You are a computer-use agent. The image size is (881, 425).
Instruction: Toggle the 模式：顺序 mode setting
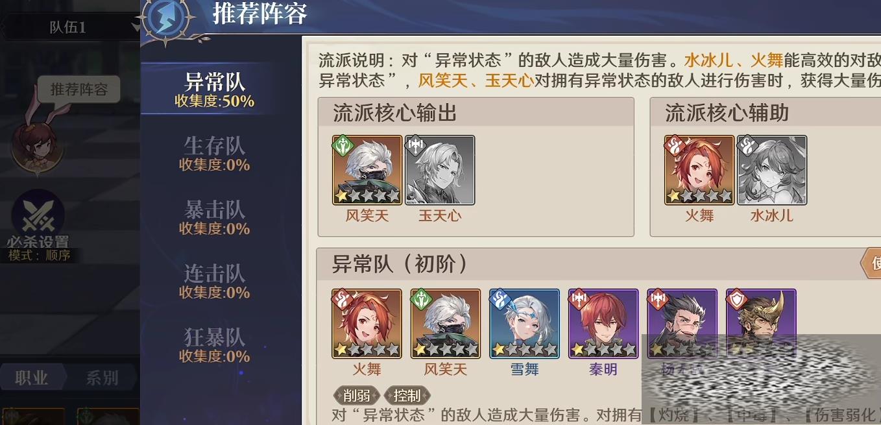click(x=39, y=255)
